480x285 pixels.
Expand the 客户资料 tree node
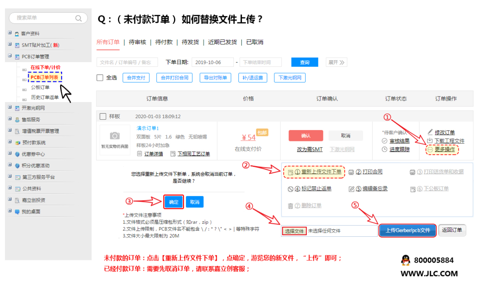(x=10, y=33)
